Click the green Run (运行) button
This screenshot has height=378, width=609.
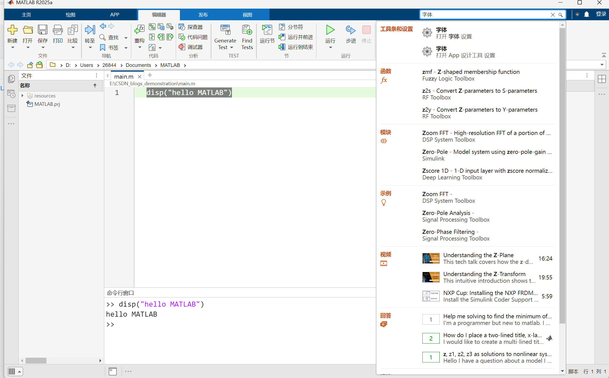[330, 30]
